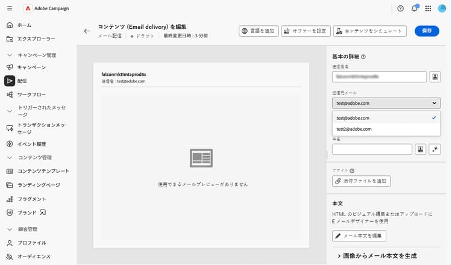Screen dimensions: 452x265
Task: Open the hamburger navigation menu
Action: tap(10, 8)
